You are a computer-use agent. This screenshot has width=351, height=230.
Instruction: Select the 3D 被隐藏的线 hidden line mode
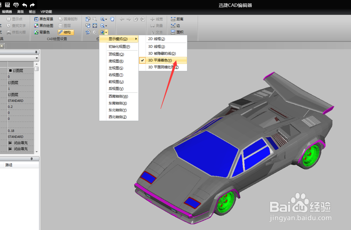click(x=163, y=53)
